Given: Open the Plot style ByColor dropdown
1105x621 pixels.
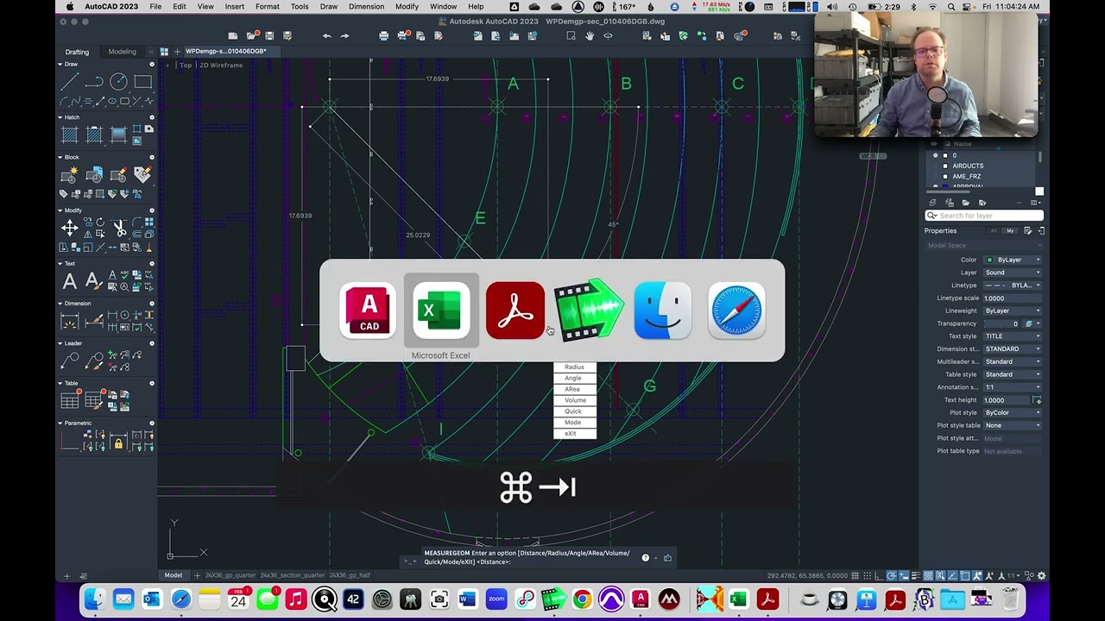Looking at the screenshot, I should (1013, 412).
